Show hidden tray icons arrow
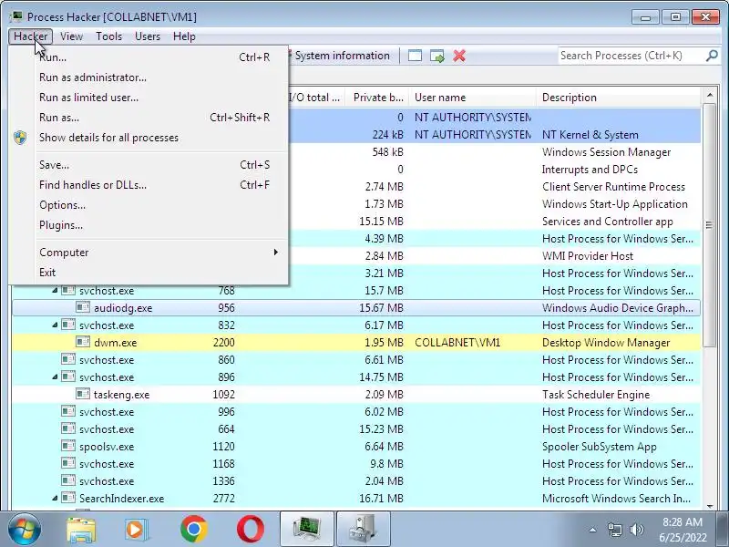This screenshot has width=729, height=547. tap(593, 530)
